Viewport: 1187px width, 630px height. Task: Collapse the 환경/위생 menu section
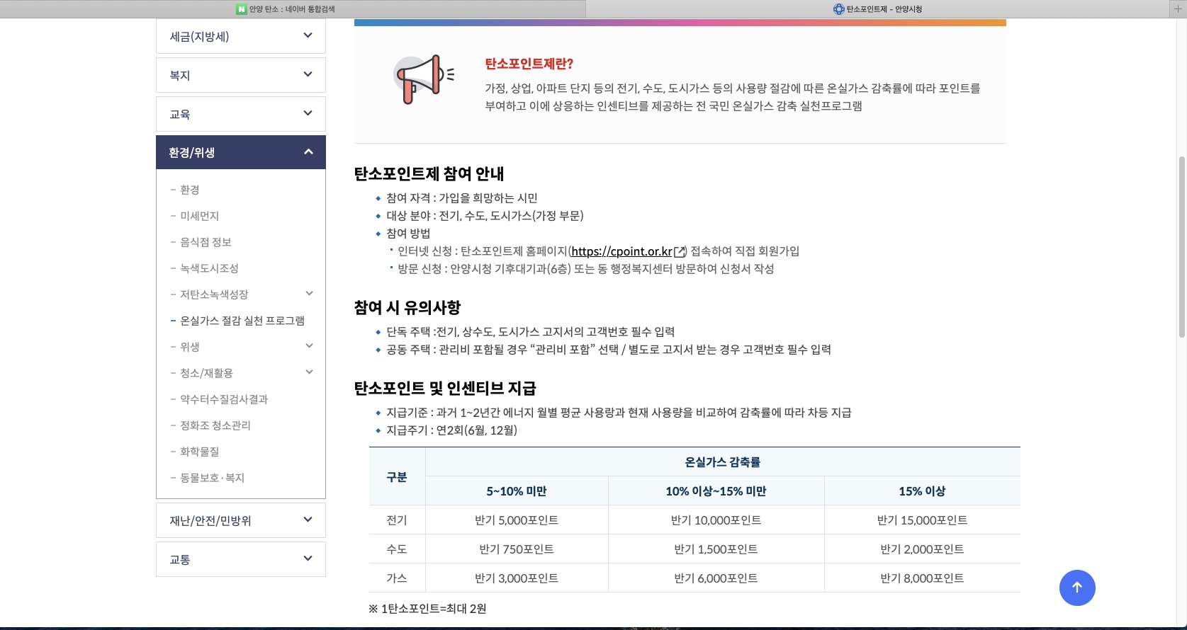coord(241,152)
